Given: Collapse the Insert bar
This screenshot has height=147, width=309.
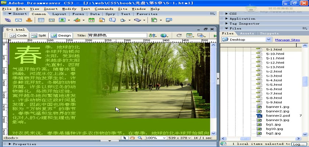Looking at the screenshot, I should click(x=10, y=14).
